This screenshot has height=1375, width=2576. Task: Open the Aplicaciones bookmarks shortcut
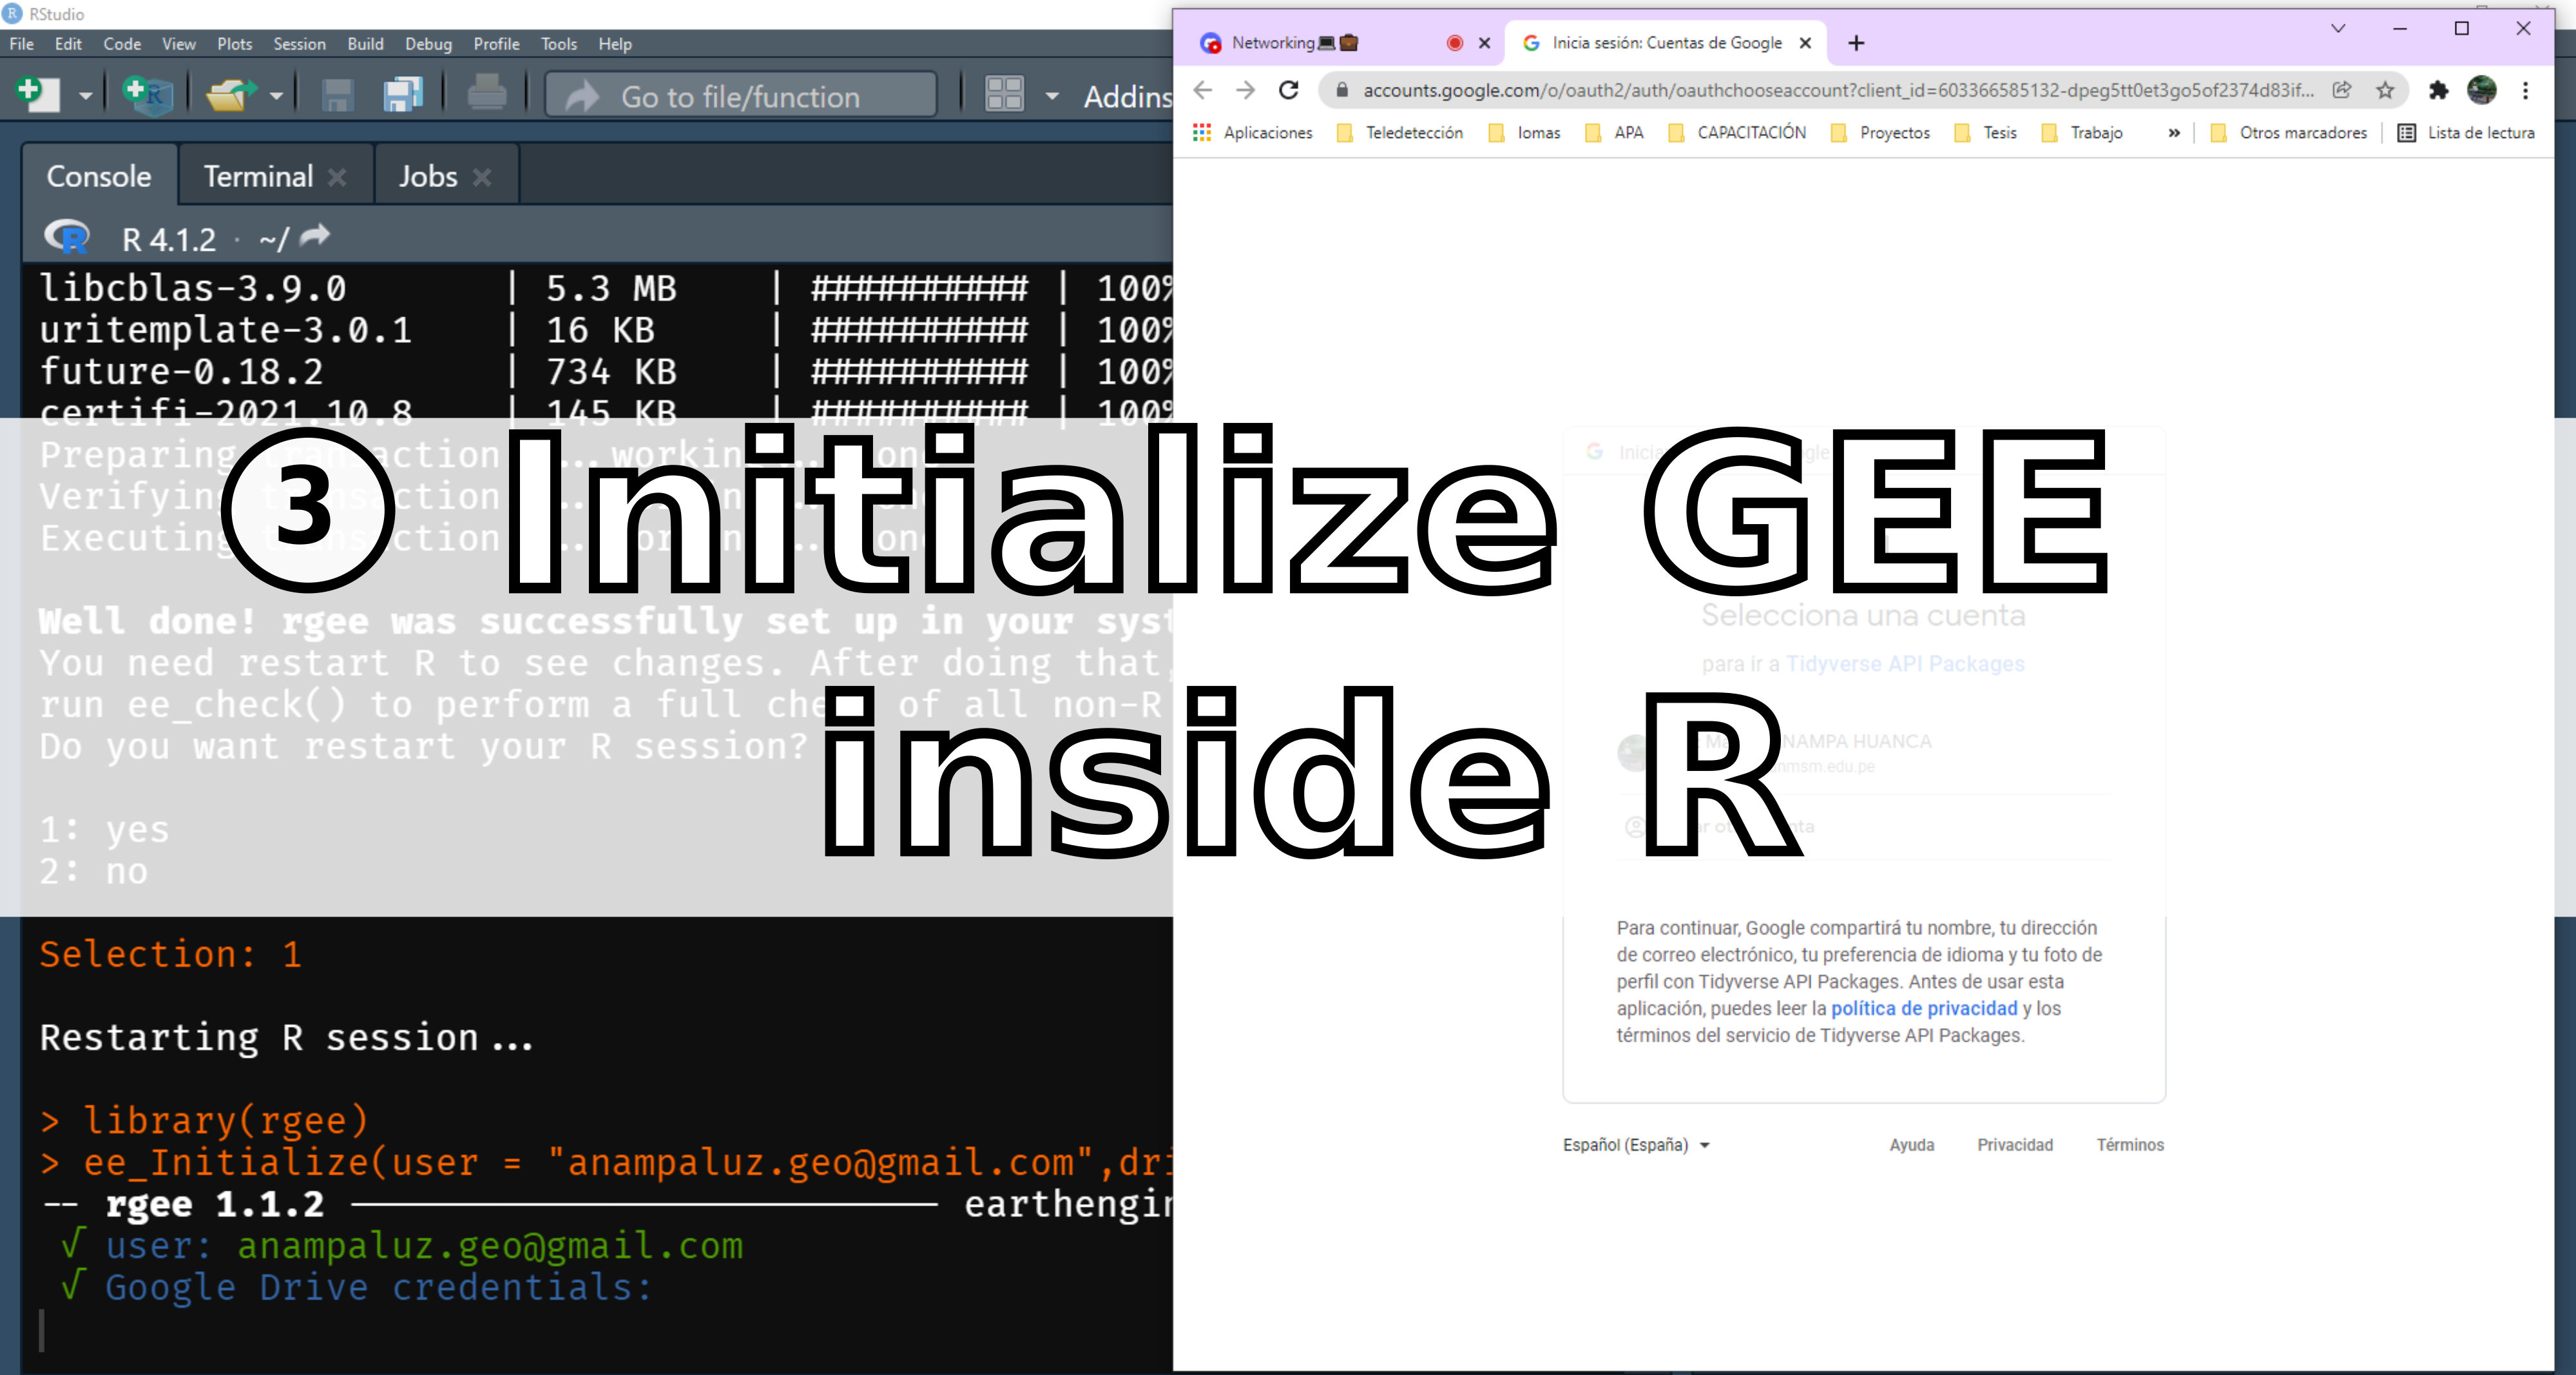coord(1253,132)
